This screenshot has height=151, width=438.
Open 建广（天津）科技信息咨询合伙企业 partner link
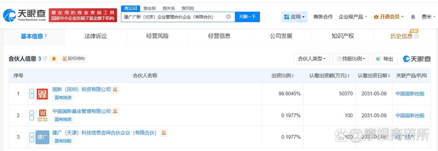coord(105,133)
